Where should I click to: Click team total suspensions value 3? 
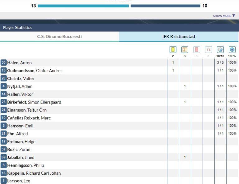coord(185,56)
